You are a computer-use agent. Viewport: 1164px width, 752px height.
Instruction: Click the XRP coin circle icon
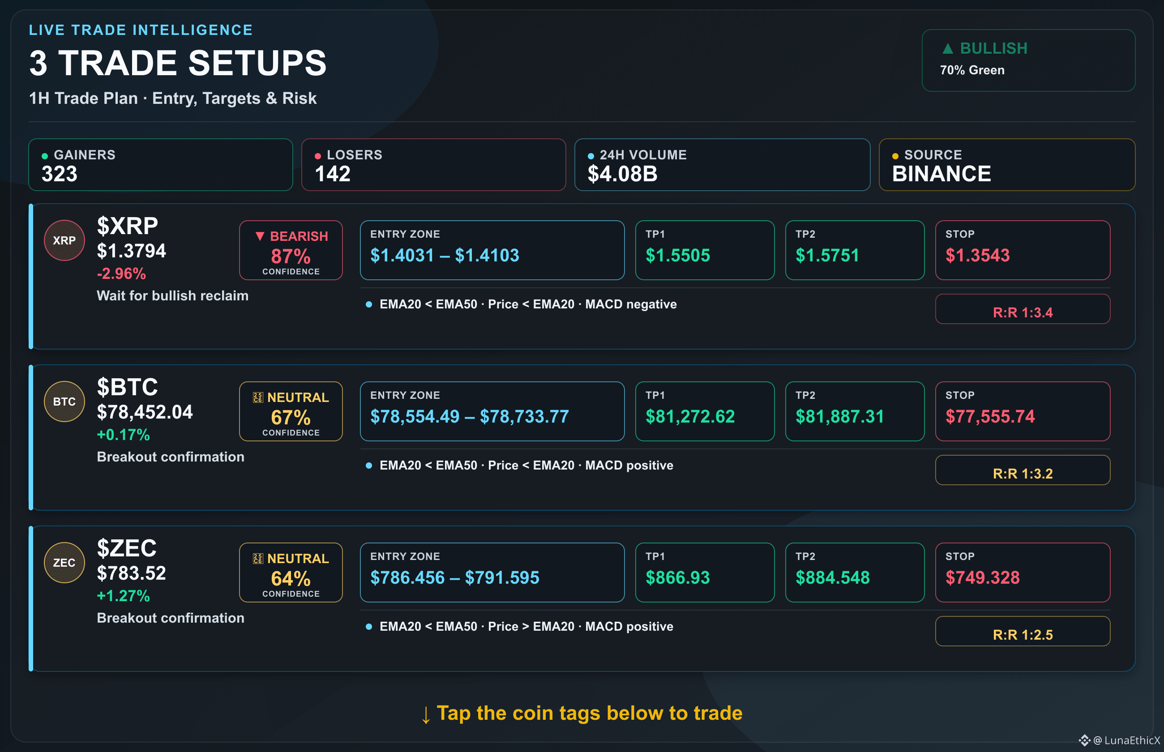tap(64, 240)
